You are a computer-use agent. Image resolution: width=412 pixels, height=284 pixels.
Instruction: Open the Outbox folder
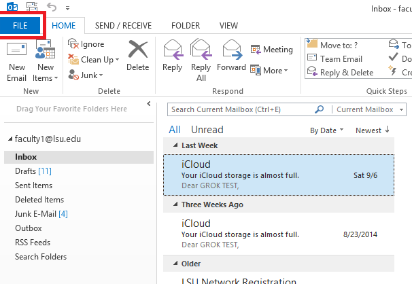pyautogui.click(x=29, y=228)
